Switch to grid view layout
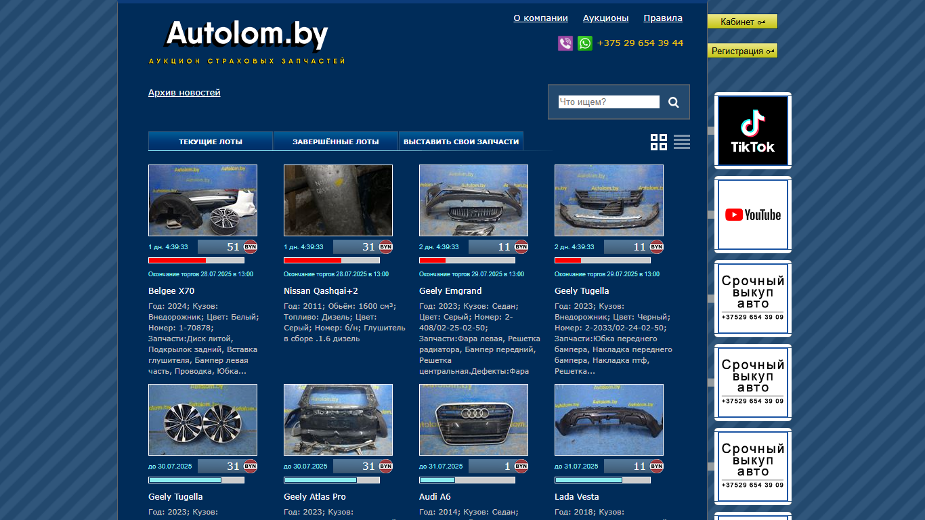 point(659,142)
